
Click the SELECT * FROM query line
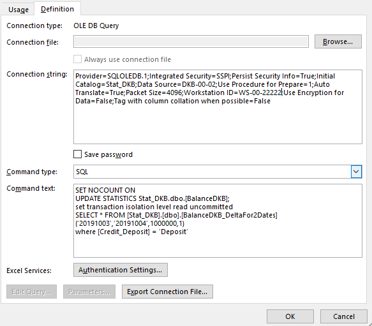176,215
